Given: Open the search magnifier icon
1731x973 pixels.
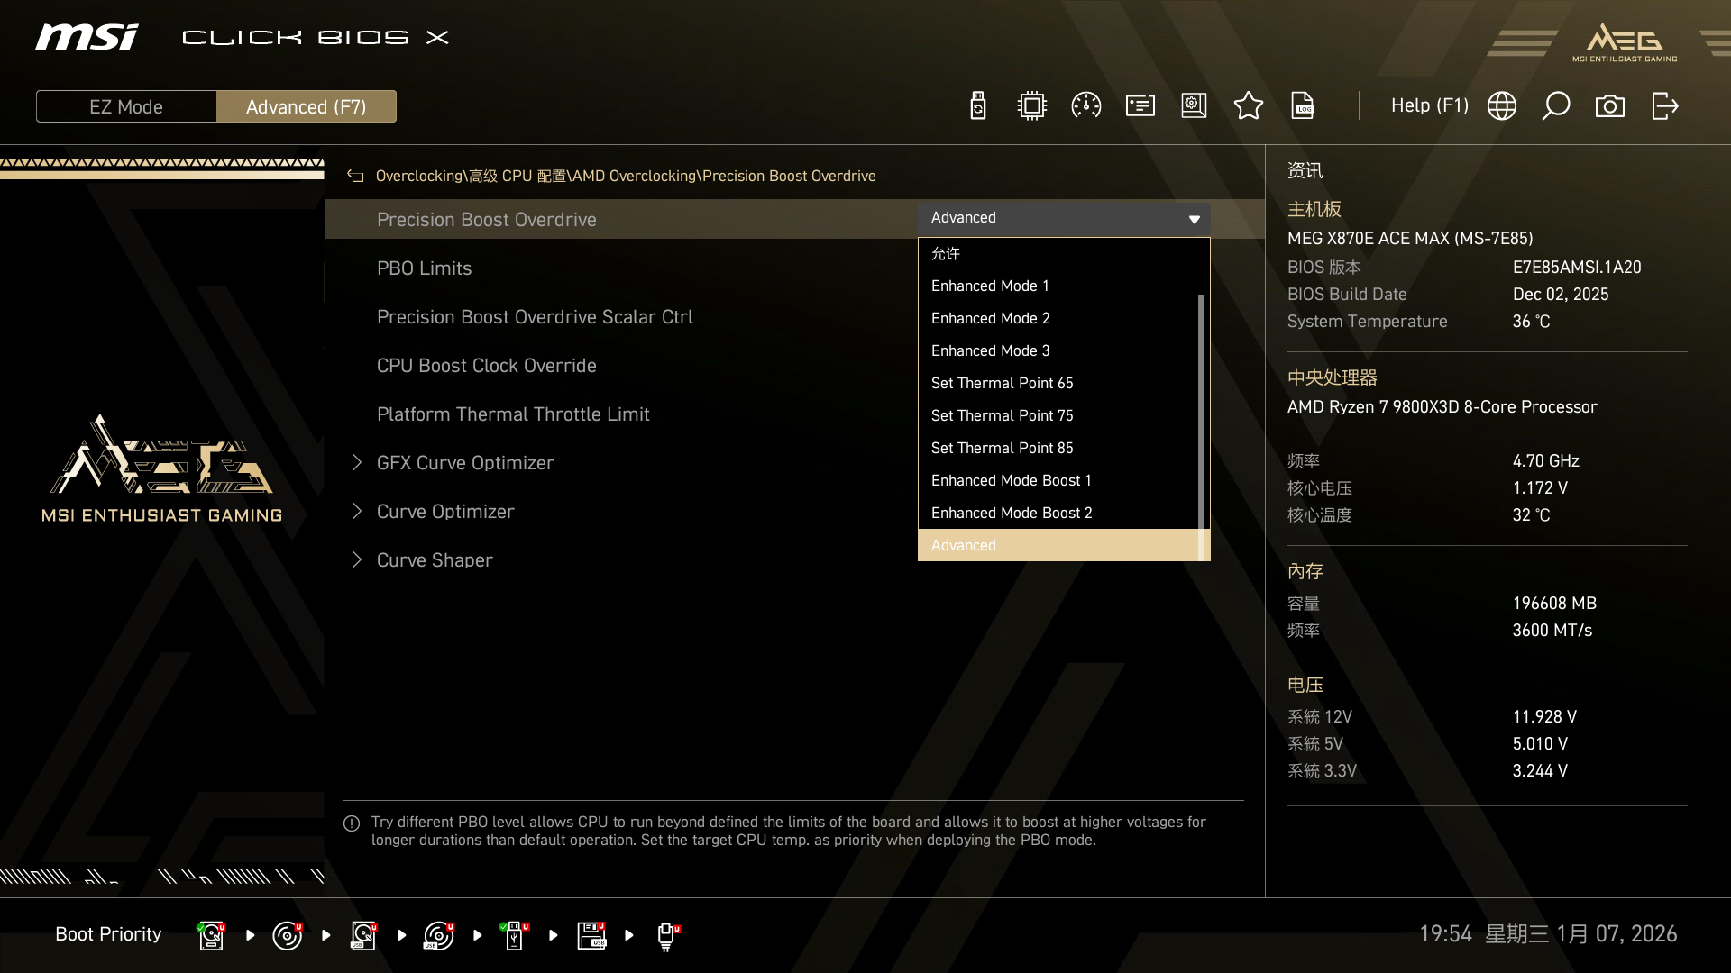Looking at the screenshot, I should click(x=1555, y=106).
